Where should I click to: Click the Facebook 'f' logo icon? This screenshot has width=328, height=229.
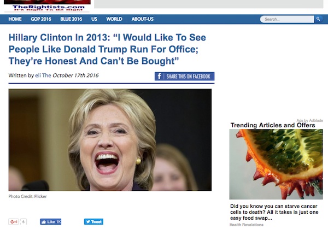coord(159,77)
